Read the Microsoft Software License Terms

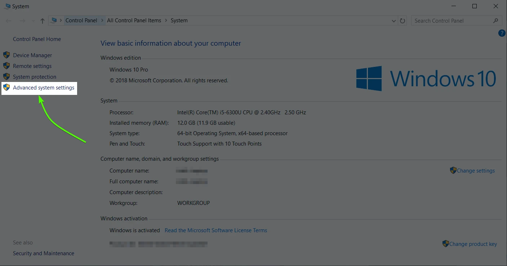point(215,230)
